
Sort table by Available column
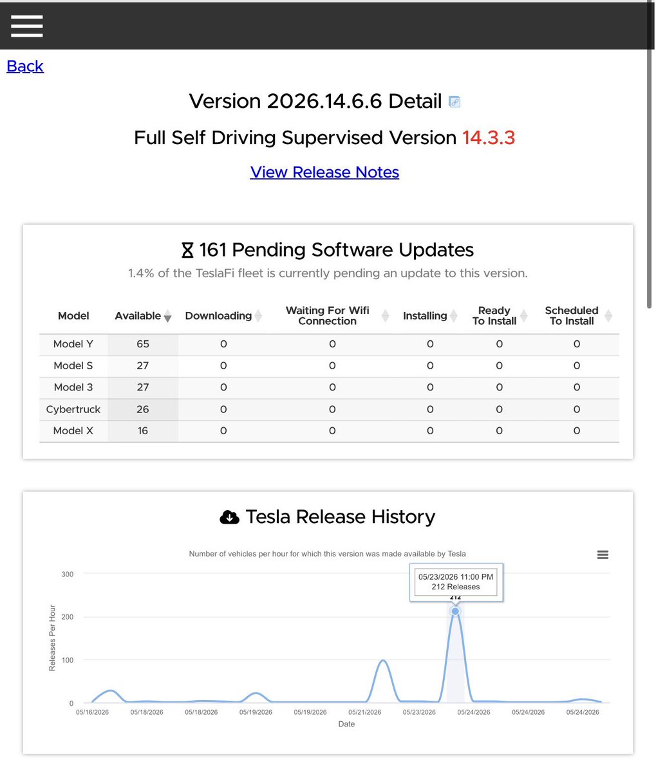[143, 316]
